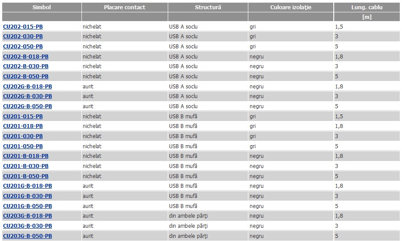Click the Simbol column header
Screen dimensions: 402x241
coord(41,7)
